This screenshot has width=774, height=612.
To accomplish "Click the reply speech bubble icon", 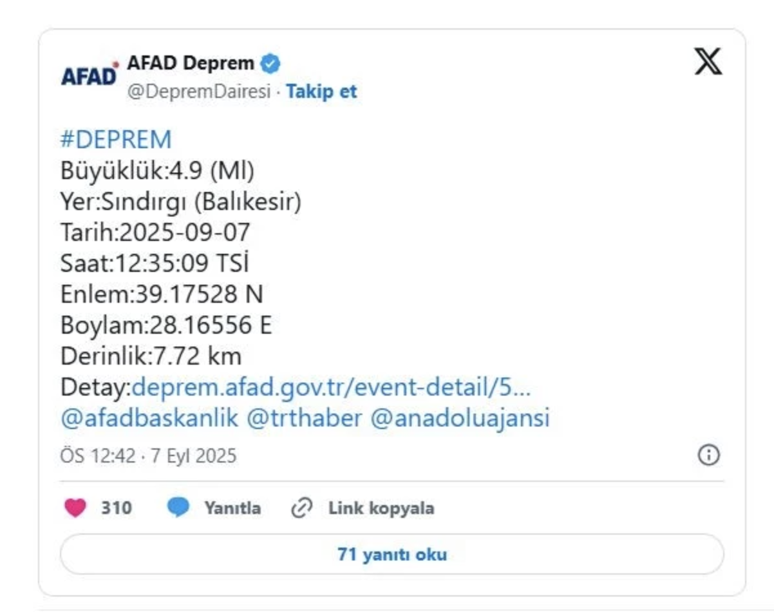I will (178, 508).
